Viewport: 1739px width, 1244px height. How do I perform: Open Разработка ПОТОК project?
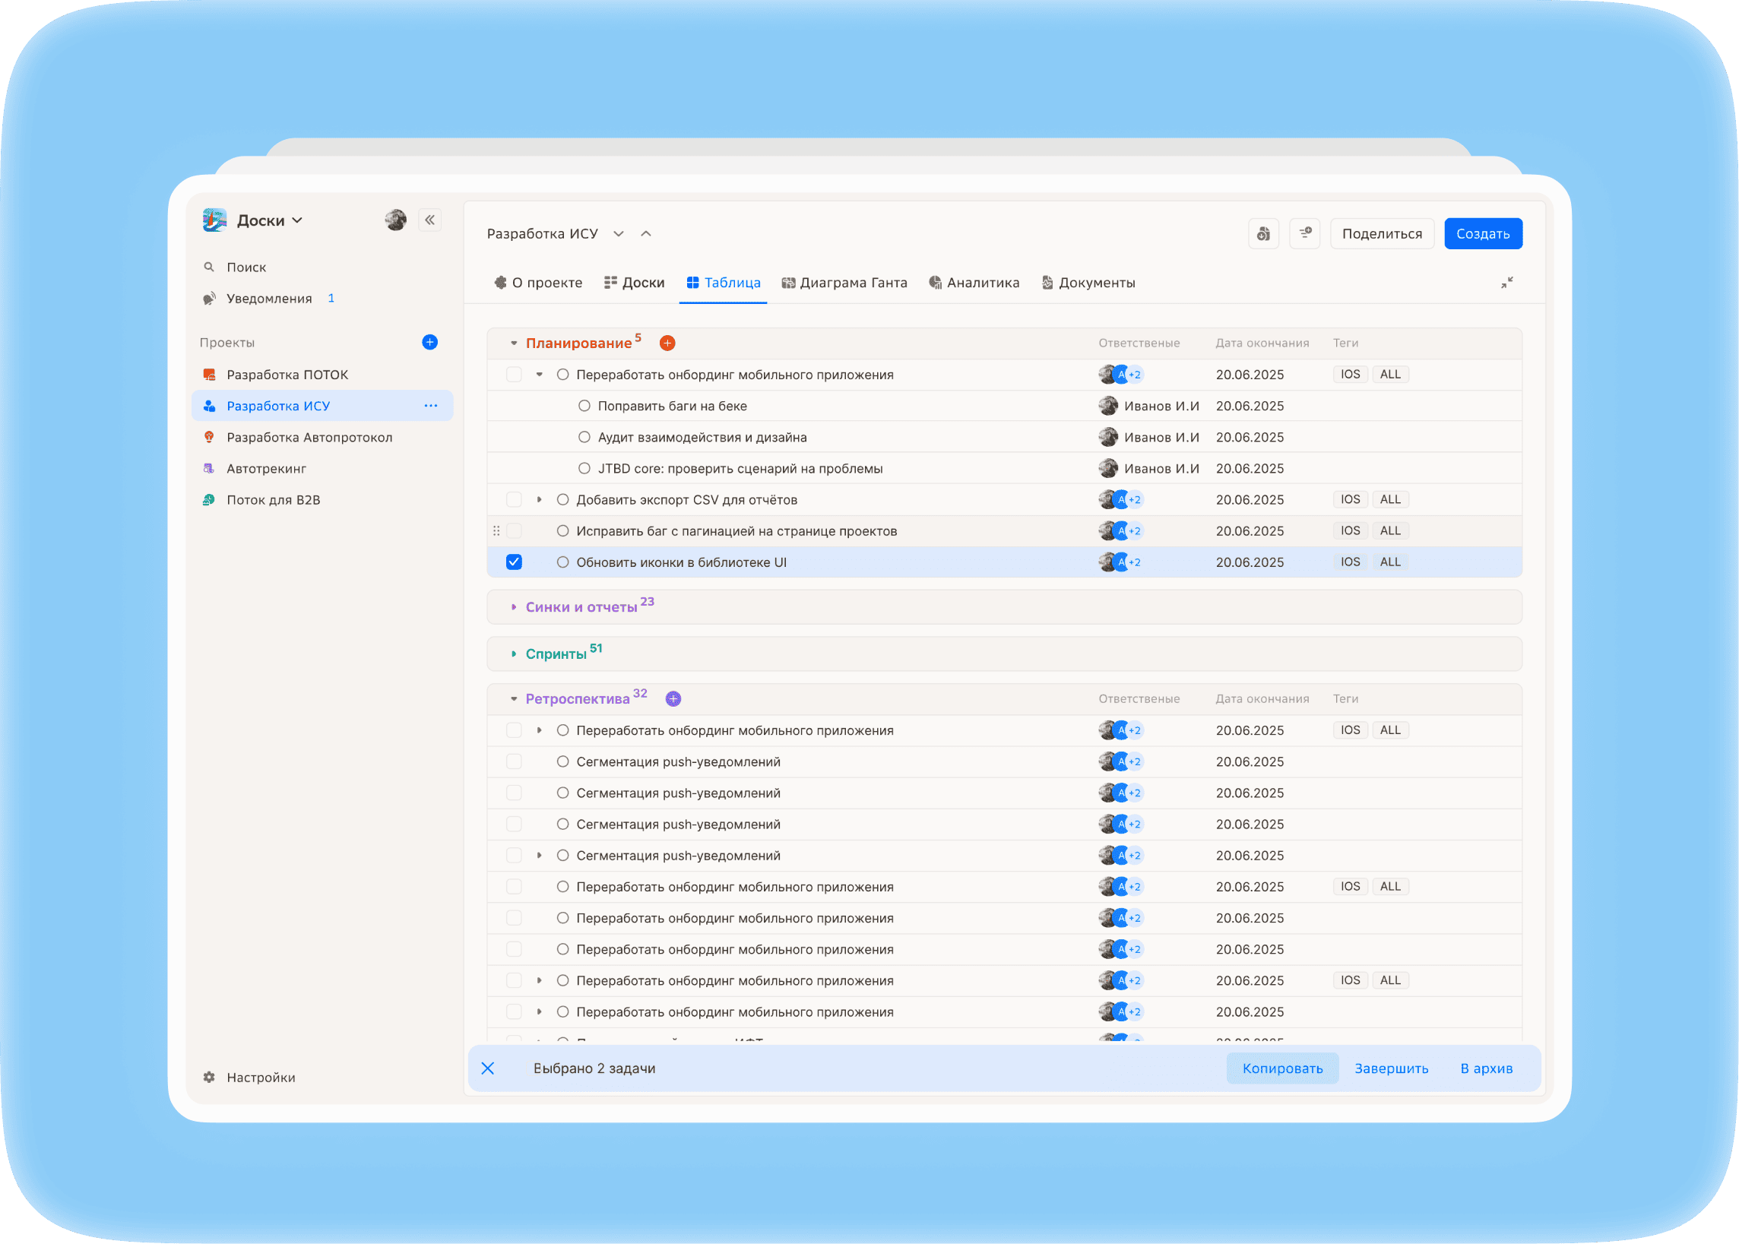click(322, 375)
